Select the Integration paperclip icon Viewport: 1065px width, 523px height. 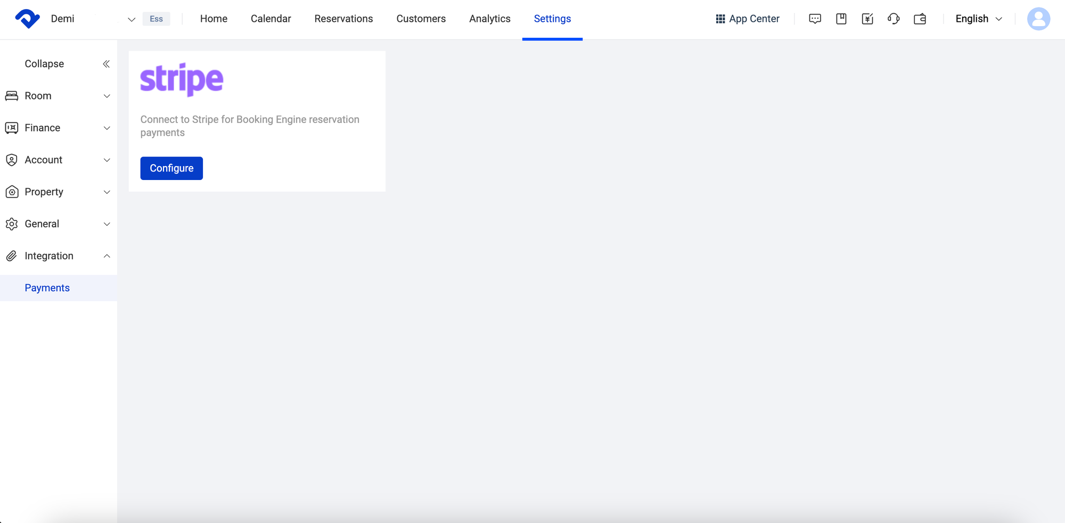12,256
